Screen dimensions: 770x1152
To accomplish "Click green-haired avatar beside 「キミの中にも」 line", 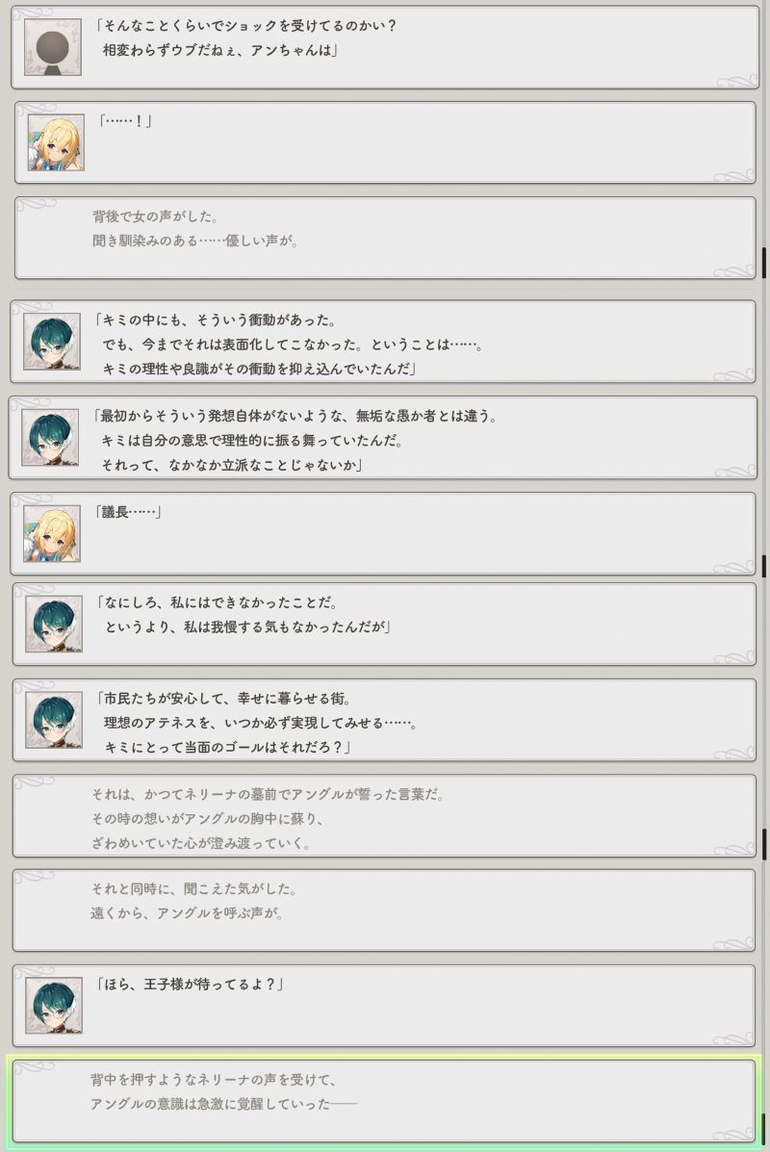I will point(51,342).
